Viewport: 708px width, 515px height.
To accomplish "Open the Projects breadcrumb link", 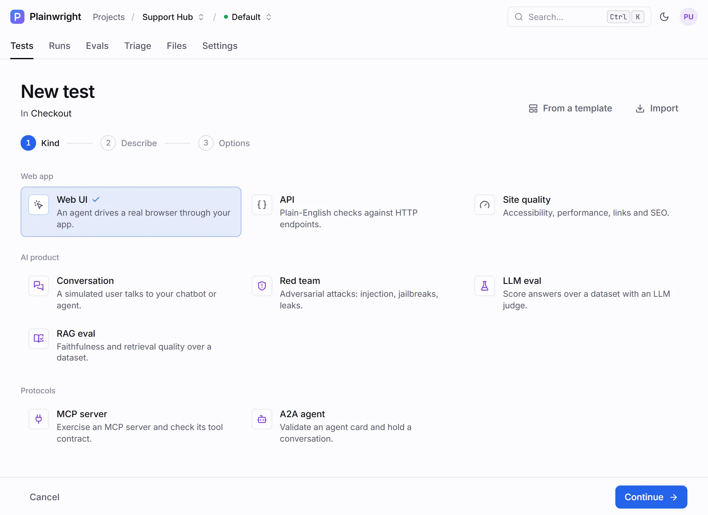I will (109, 17).
